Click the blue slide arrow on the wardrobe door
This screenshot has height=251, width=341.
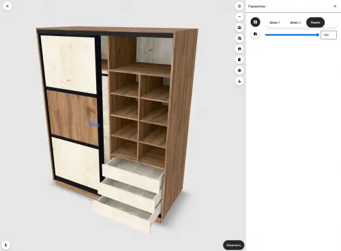point(93,124)
